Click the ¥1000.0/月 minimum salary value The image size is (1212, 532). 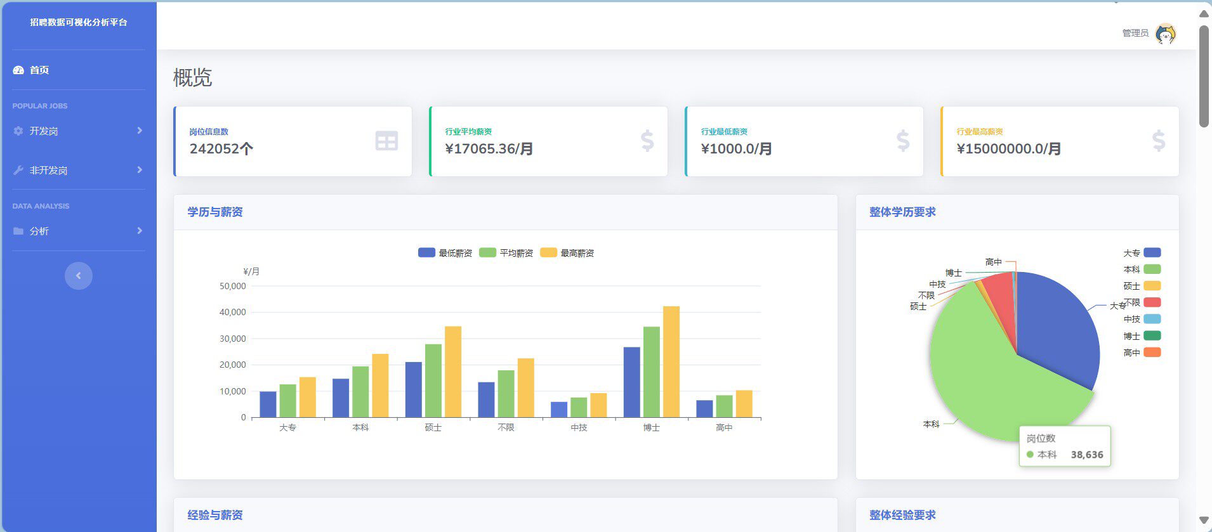737,149
